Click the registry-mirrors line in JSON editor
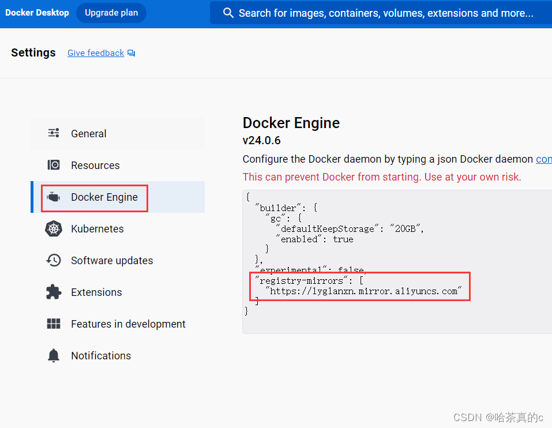552x428 pixels. click(309, 280)
